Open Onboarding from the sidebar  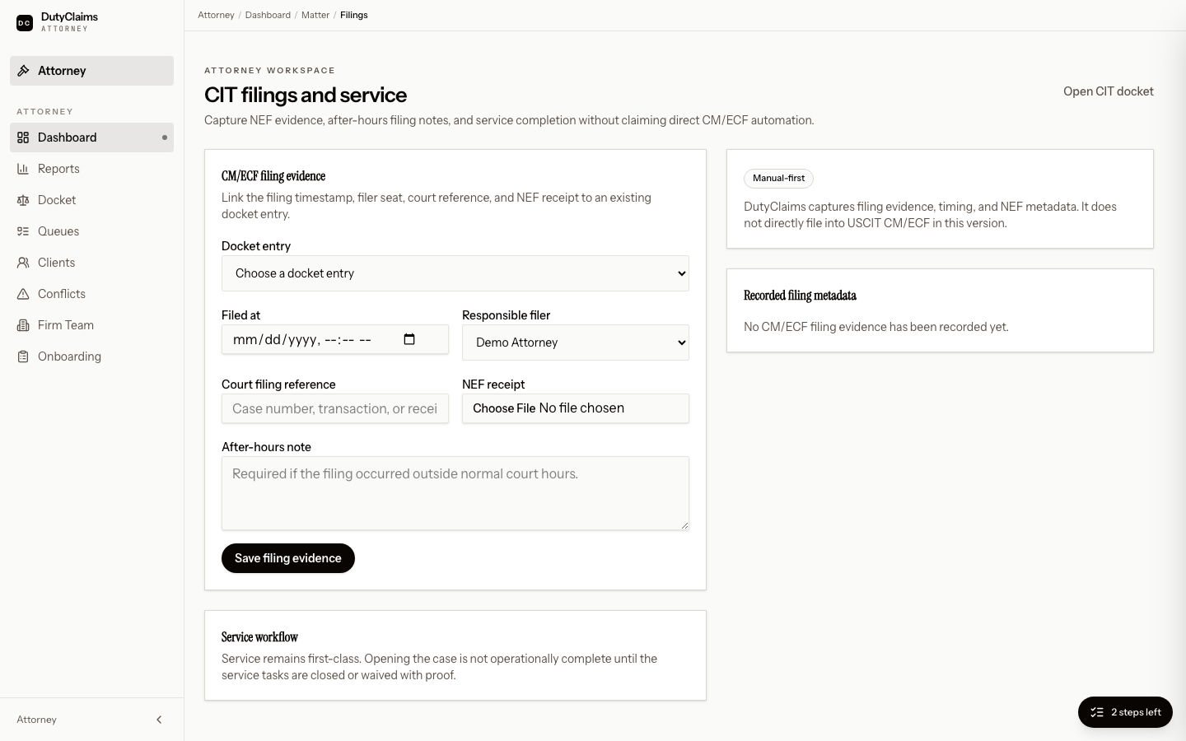(x=91, y=357)
